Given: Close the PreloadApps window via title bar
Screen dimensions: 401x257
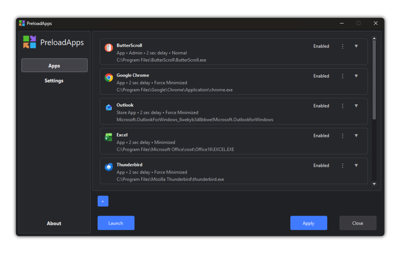Looking at the screenshot, I should 375,23.
